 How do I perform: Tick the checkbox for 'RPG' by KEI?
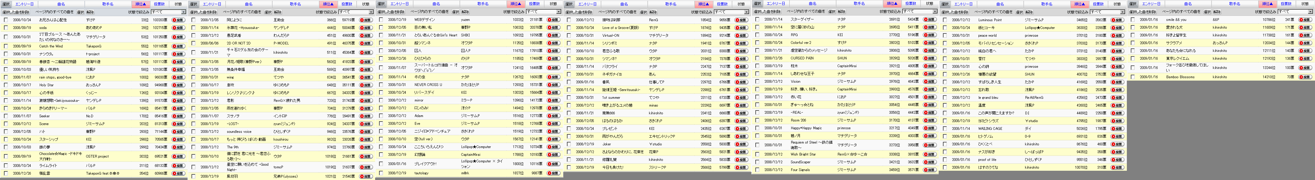[757, 35]
